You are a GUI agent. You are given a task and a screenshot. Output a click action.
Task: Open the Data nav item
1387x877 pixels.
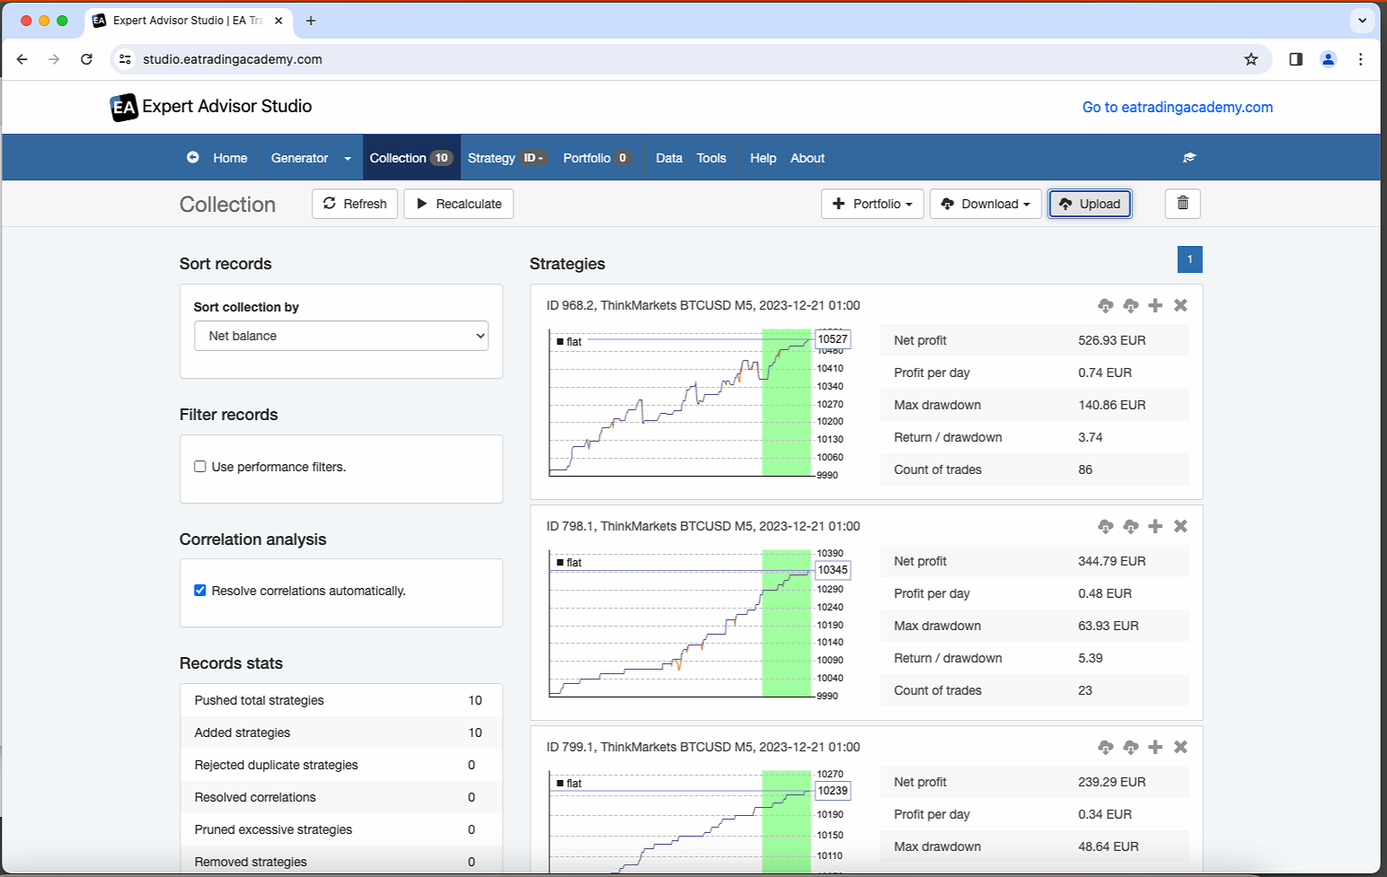tap(669, 158)
